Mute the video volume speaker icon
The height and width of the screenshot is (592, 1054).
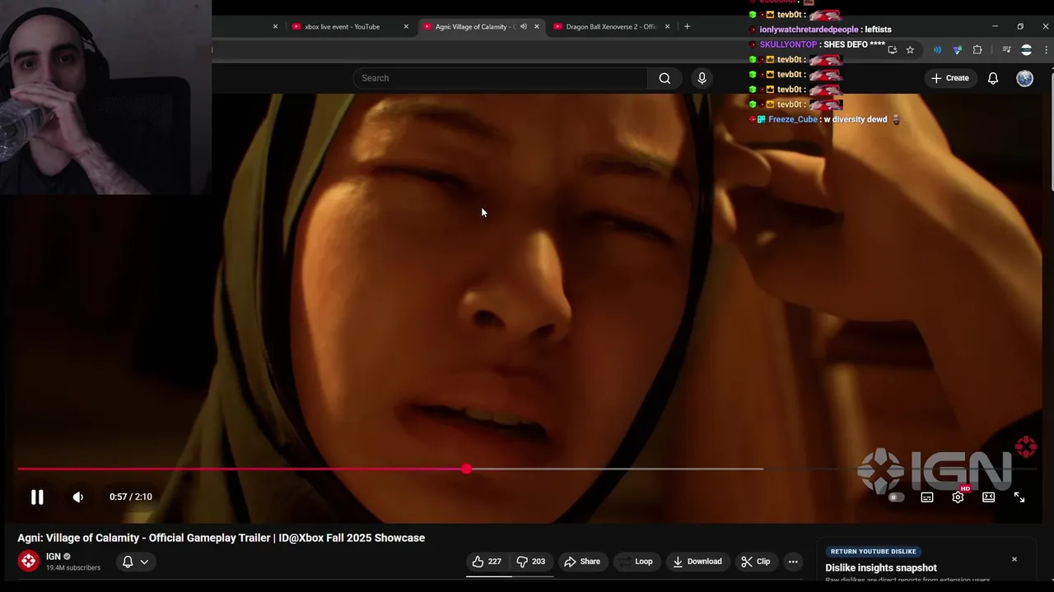click(x=78, y=497)
